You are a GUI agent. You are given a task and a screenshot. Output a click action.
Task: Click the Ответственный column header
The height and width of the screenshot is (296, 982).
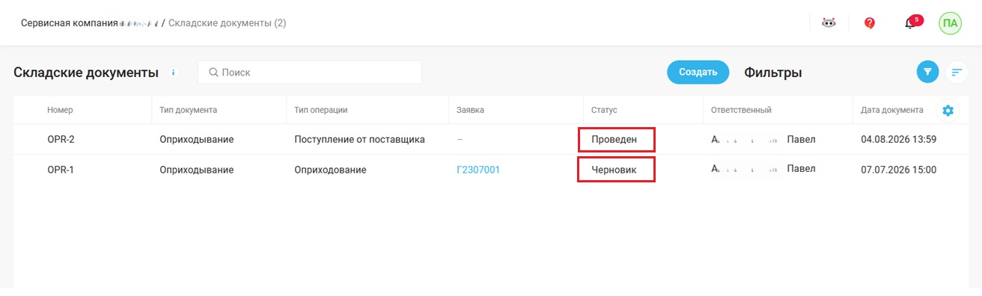(741, 110)
